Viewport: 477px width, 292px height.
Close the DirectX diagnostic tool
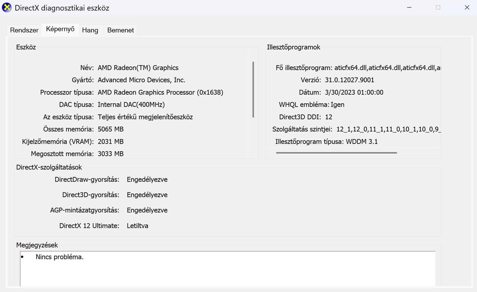click(x=467, y=7)
